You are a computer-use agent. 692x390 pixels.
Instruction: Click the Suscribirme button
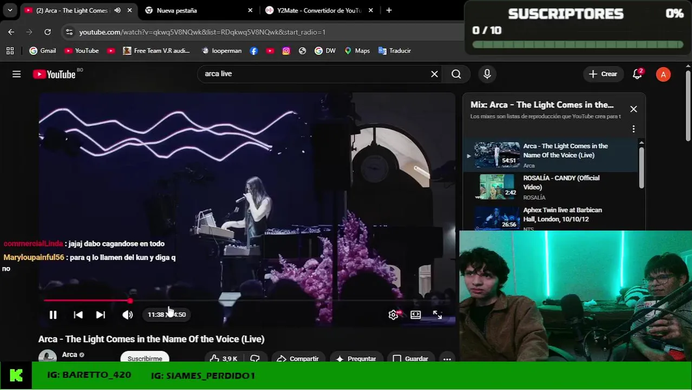pyautogui.click(x=145, y=359)
